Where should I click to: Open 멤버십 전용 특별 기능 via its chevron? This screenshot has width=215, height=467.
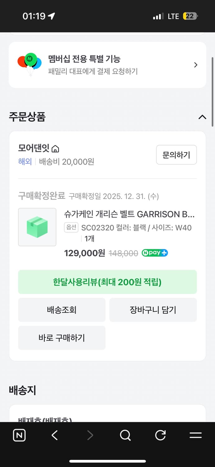coord(195,64)
